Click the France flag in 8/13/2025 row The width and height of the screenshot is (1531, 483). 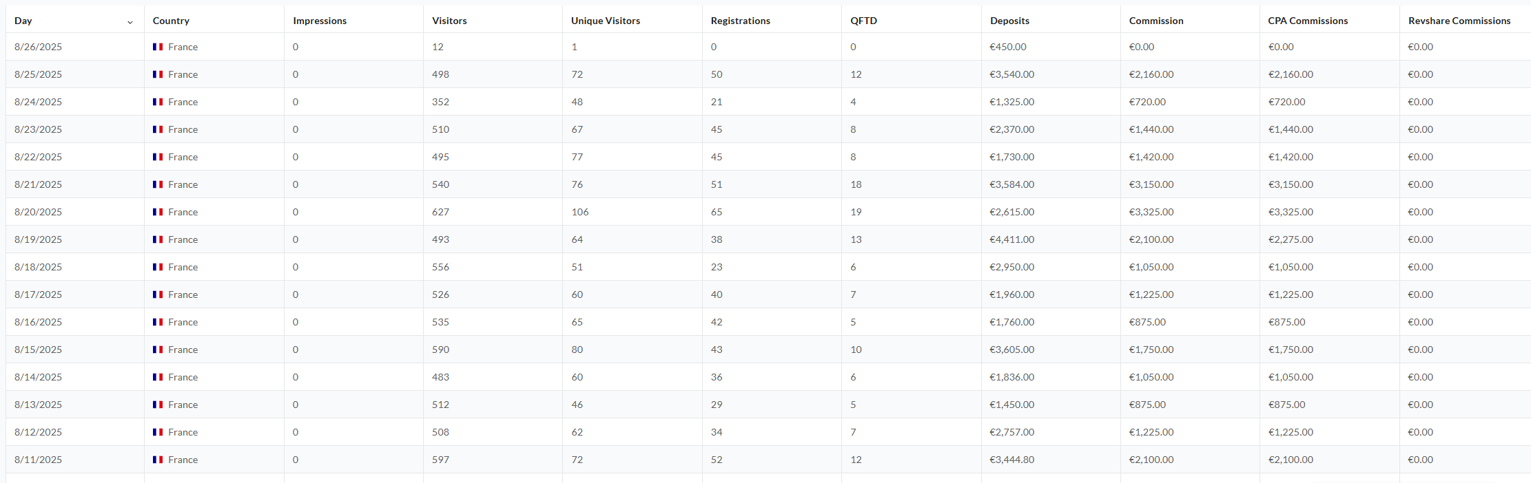coord(158,405)
